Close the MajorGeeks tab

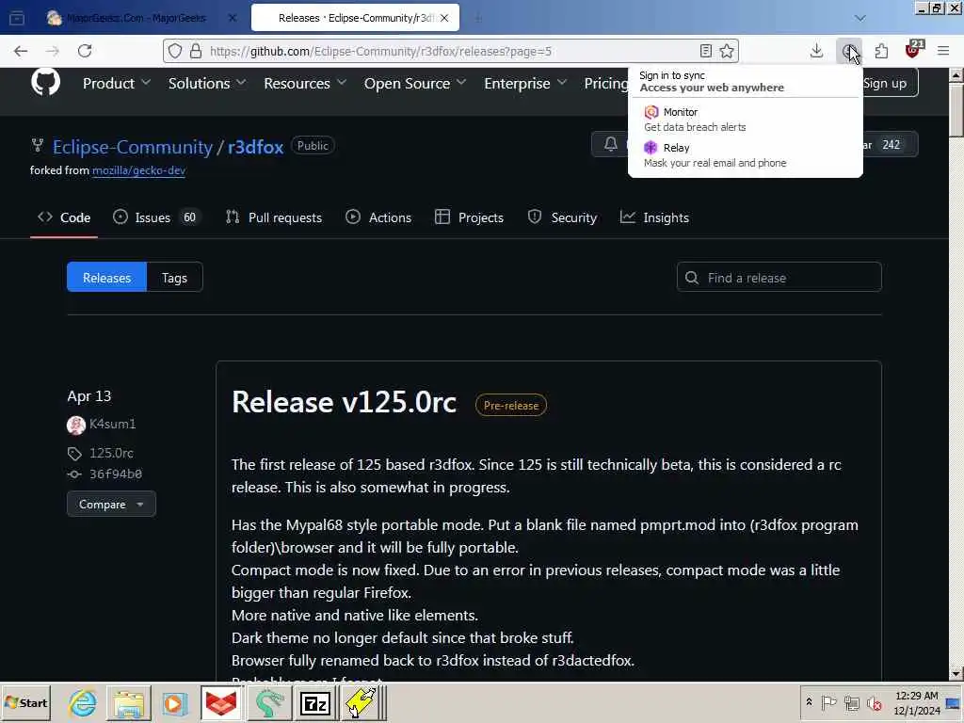pyautogui.click(x=232, y=18)
